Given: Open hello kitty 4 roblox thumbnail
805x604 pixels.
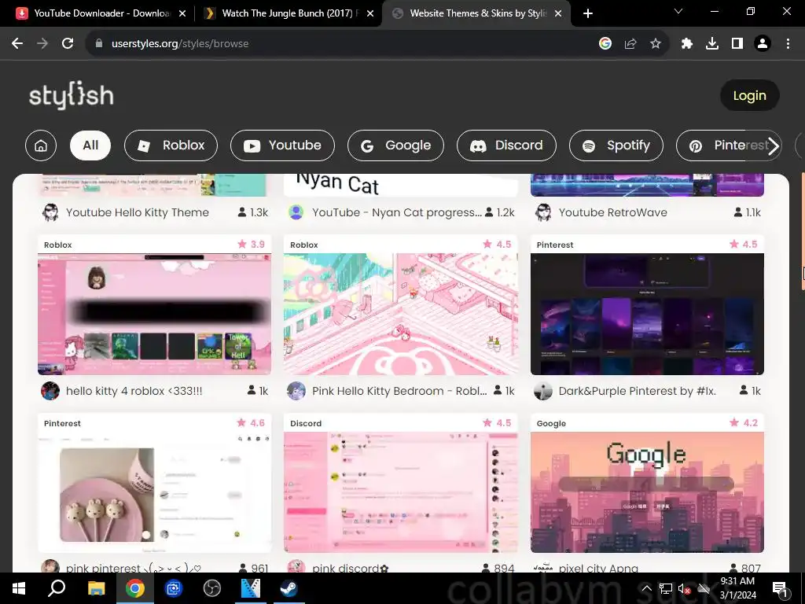Looking at the screenshot, I should point(155,314).
